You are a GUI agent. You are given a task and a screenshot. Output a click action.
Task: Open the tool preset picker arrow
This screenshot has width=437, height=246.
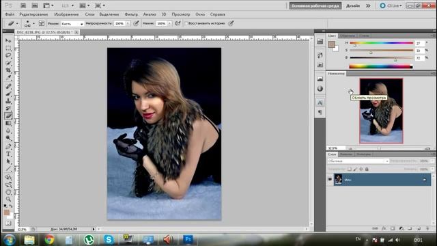[x=17, y=23]
